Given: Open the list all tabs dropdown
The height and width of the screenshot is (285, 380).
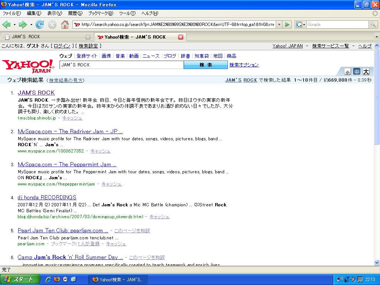Looking at the screenshot, I should pyautogui.click(x=377, y=37).
